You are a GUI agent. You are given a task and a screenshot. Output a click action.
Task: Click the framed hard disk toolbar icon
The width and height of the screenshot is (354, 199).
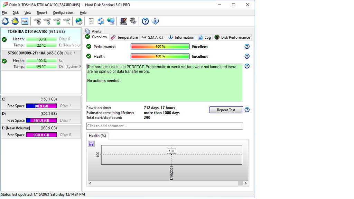pyautogui.click(x=25, y=21)
